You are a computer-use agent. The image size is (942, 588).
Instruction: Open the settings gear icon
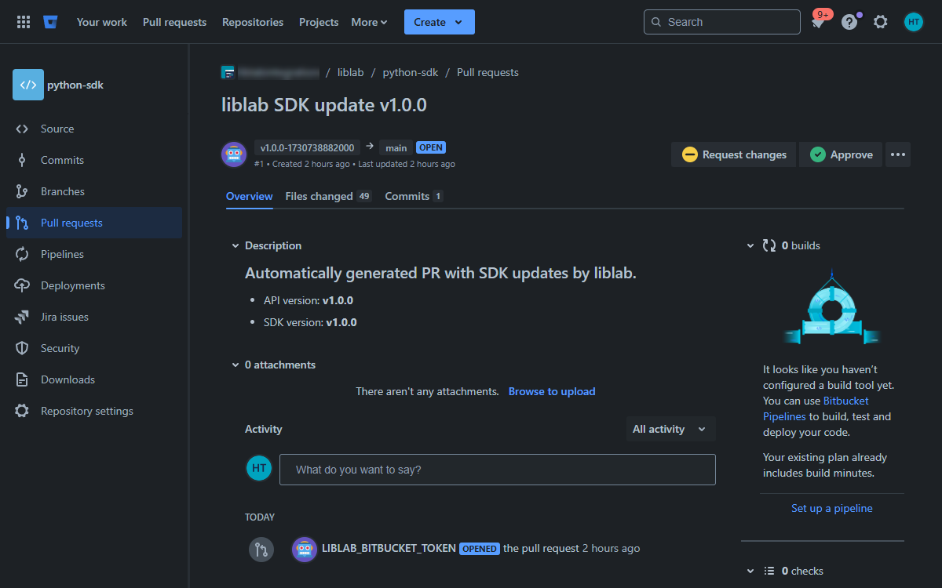[881, 21]
